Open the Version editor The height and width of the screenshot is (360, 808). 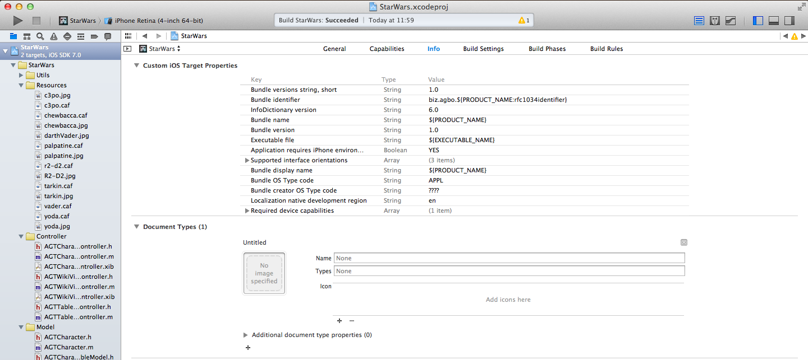coord(731,20)
